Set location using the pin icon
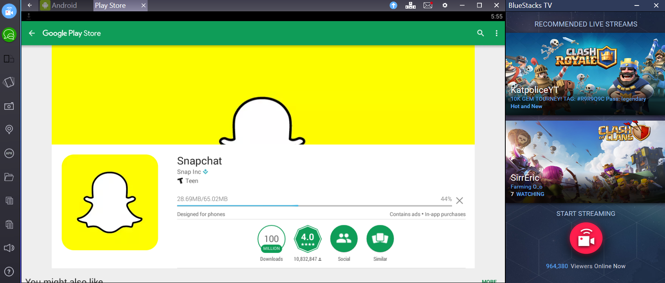This screenshot has height=283, width=665. [x=9, y=130]
